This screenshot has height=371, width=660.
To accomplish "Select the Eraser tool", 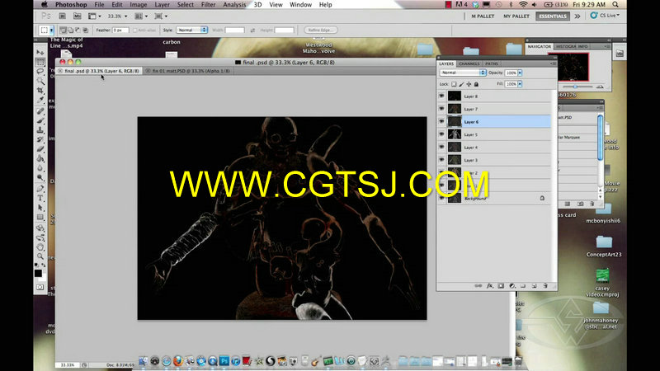I will [40, 149].
